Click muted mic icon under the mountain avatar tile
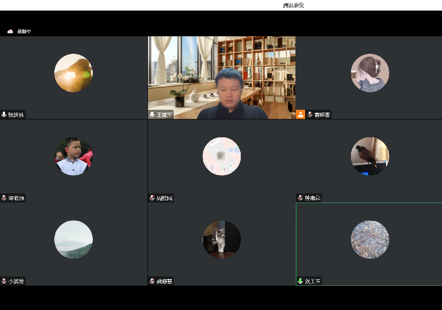442x310 pixels. pos(4,281)
